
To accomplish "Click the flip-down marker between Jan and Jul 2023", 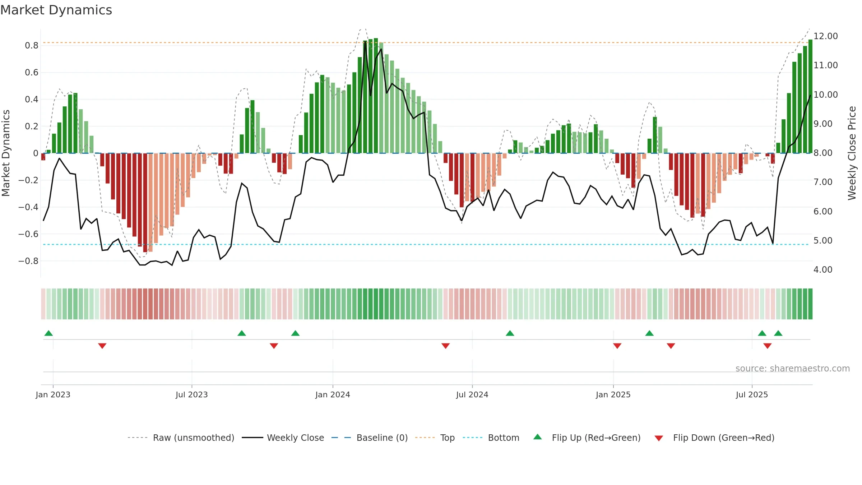I will click(x=102, y=346).
